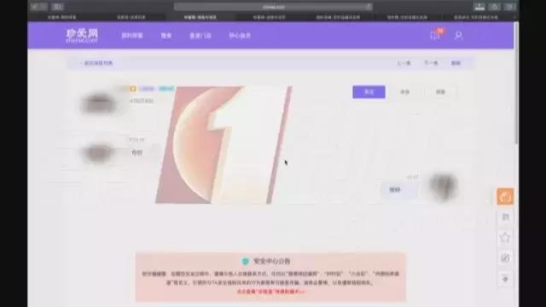Open the 珍心会员 navigation item
Image resolution: width=546 pixels, height=307 pixels.
point(240,36)
